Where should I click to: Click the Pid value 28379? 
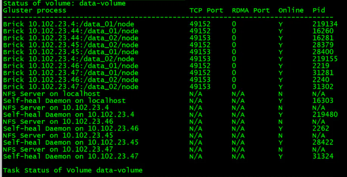(323, 45)
